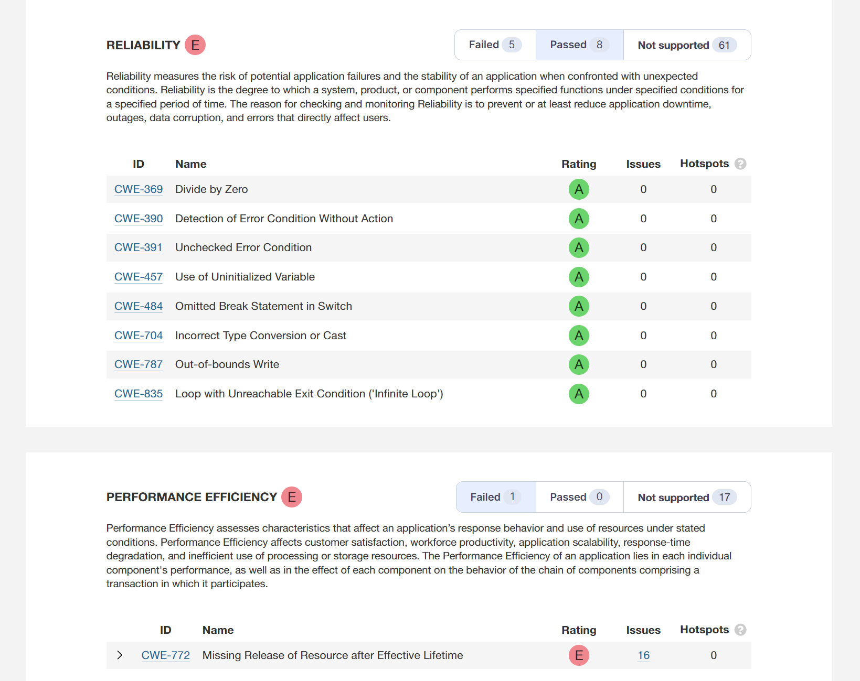Click the Name column header in Performance table
The image size is (860, 681).
(218, 630)
